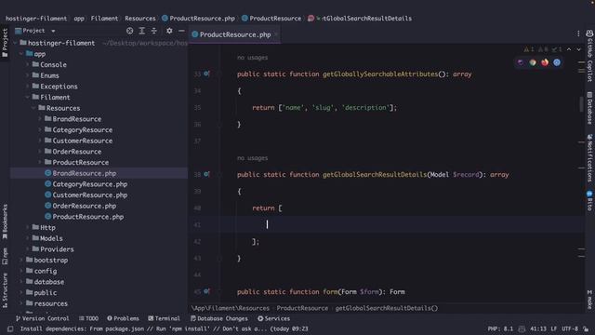Click gutter override icon on line 45
The image size is (595, 335).
tap(206, 291)
